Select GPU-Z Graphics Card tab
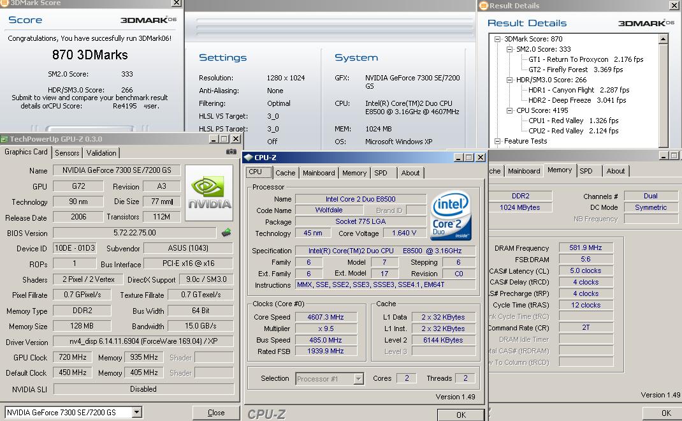This screenshot has height=421, width=682. pos(25,152)
